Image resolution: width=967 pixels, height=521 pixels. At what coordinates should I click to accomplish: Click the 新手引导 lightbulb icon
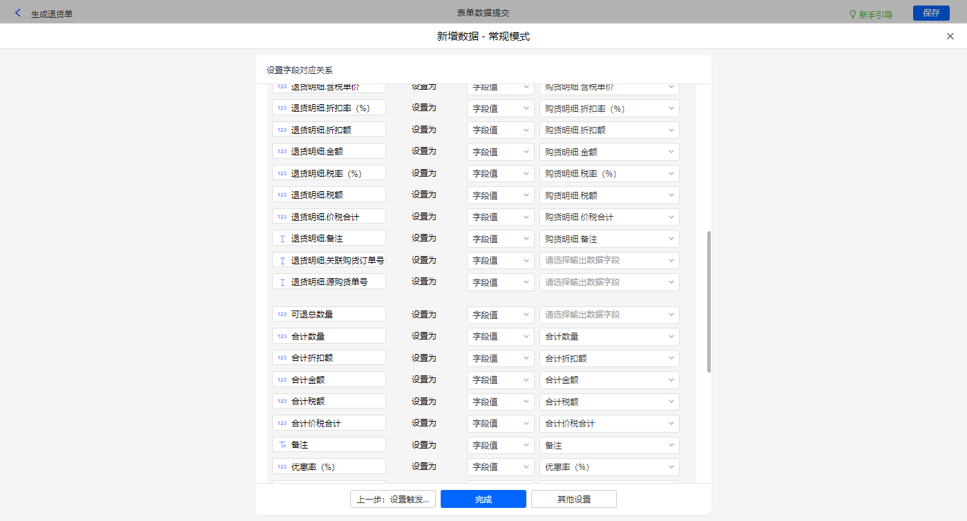[852, 14]
